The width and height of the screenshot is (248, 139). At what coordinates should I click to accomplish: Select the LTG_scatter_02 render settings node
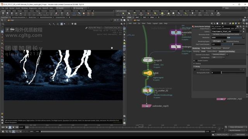[x=148, y=90]
